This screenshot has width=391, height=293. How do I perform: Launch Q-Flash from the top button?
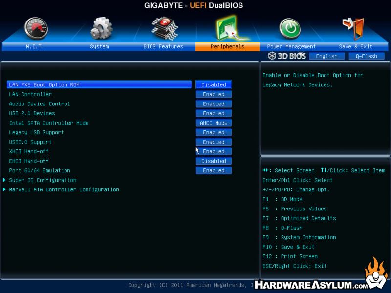367,56
